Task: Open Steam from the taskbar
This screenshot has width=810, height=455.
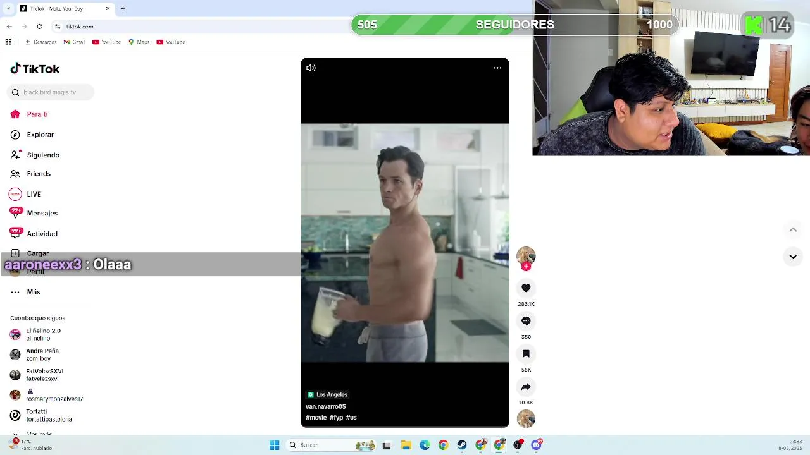Action: click(462, 445)
